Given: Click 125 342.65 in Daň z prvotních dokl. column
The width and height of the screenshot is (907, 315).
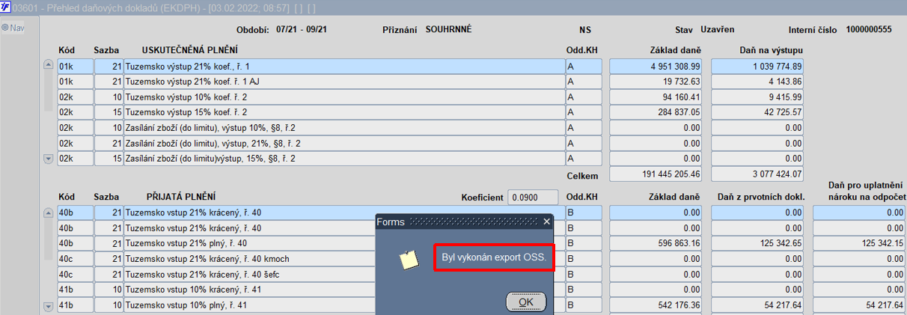Looking at the screenshot, I should click(x=758, y=243).
